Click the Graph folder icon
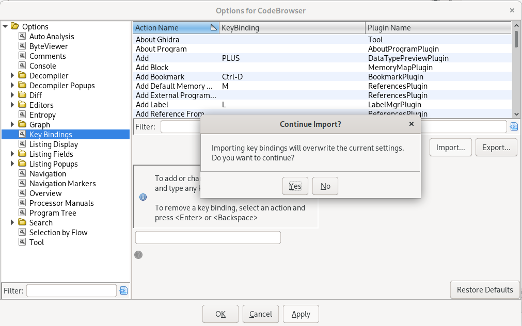The height and width of the screenshot is (326, 522). point(22,124)
